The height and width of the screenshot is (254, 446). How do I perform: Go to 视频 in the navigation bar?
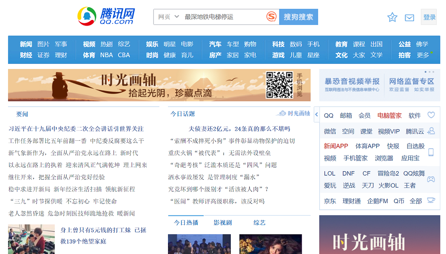coord(89,44)
